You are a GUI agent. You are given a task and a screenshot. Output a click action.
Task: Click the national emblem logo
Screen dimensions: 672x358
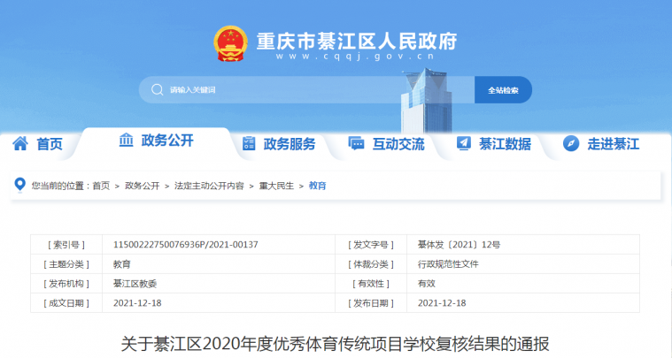[x=231, y=44]
